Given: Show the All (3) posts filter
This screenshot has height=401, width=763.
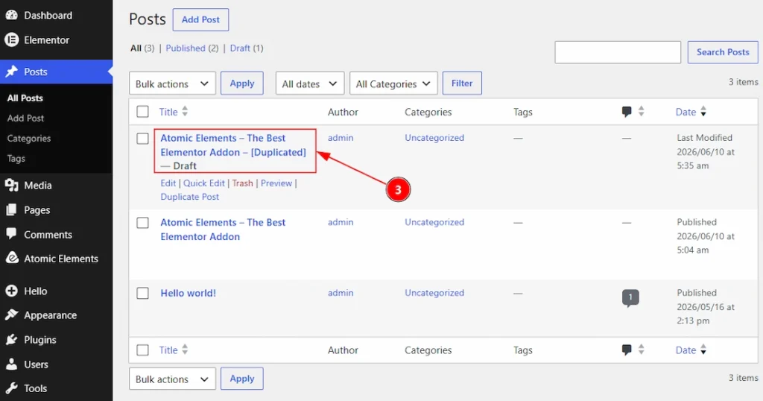Looking at the screenshot, I should click(142, 48).
